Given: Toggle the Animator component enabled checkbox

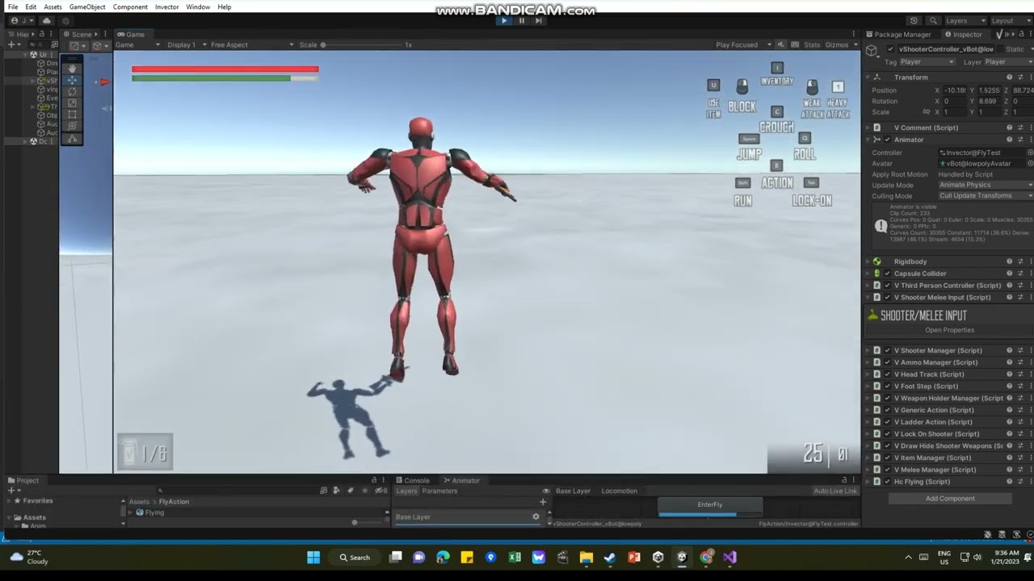Looking at the screenshot, I should click(x=887, y=140).
